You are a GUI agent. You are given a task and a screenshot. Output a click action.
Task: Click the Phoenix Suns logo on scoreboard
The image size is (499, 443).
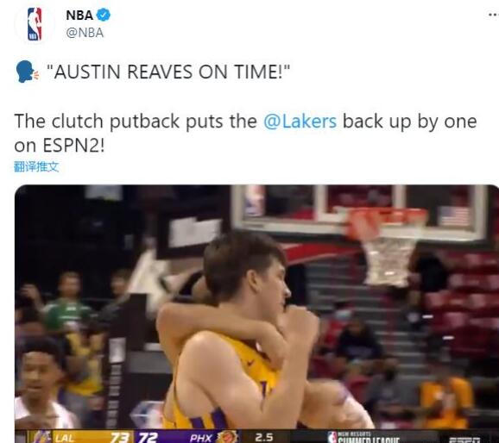point(227,437)
